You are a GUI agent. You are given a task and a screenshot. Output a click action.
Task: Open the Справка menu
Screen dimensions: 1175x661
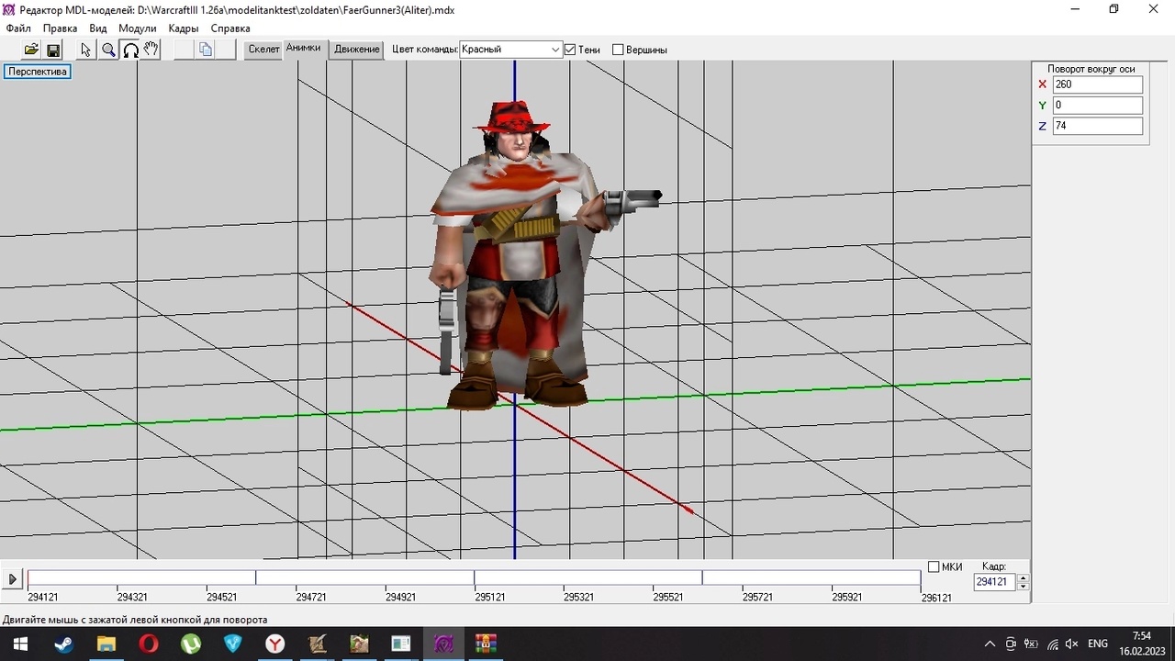click(x=230, y=28)
